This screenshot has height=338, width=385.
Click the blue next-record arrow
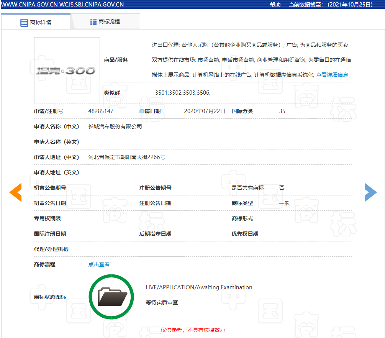pos(370,192)
